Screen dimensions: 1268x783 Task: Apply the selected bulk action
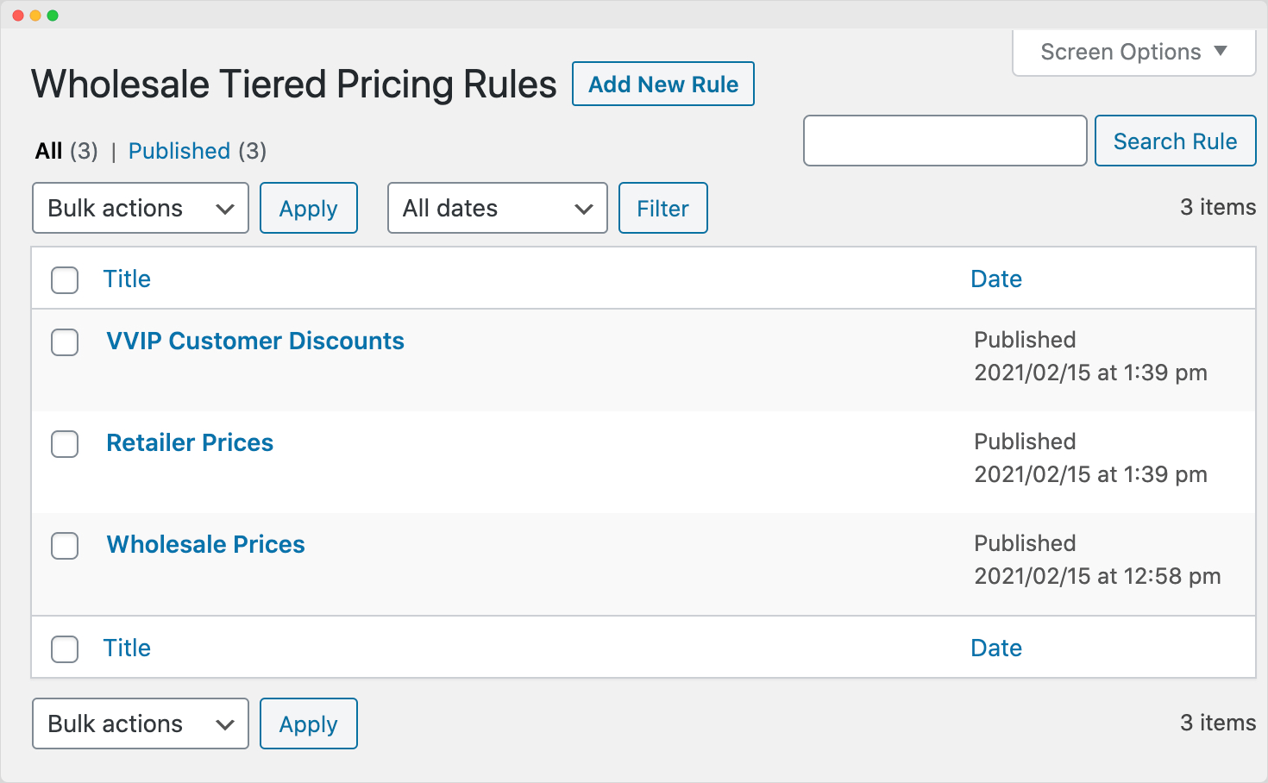(x=308, y=208)
